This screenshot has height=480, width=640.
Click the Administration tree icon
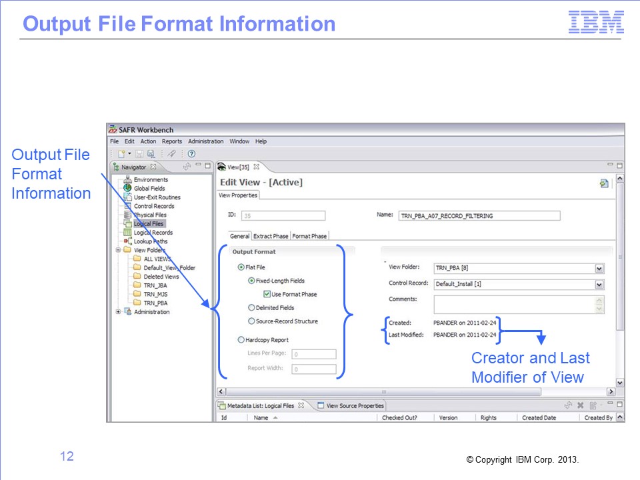(x=127, y=311)
